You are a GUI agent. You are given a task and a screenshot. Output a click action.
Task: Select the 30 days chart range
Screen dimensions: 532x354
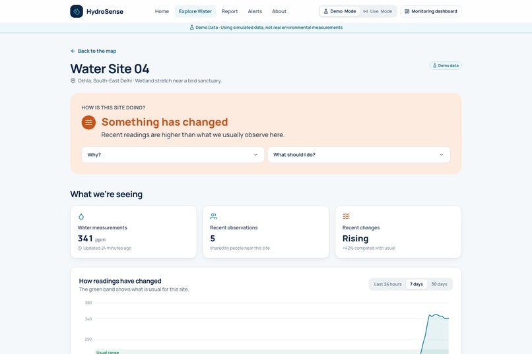point(439,284)
